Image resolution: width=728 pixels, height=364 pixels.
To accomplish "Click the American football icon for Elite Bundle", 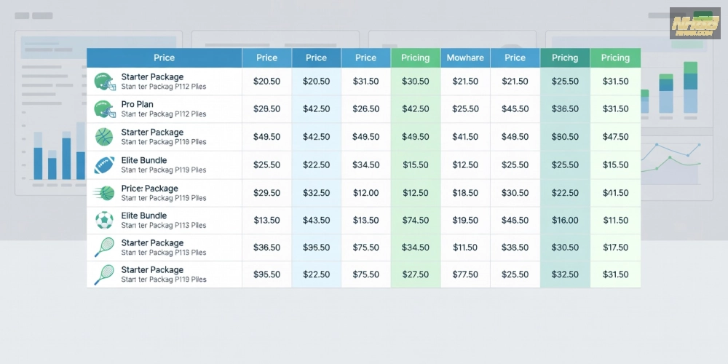I will tap(104, 165).
